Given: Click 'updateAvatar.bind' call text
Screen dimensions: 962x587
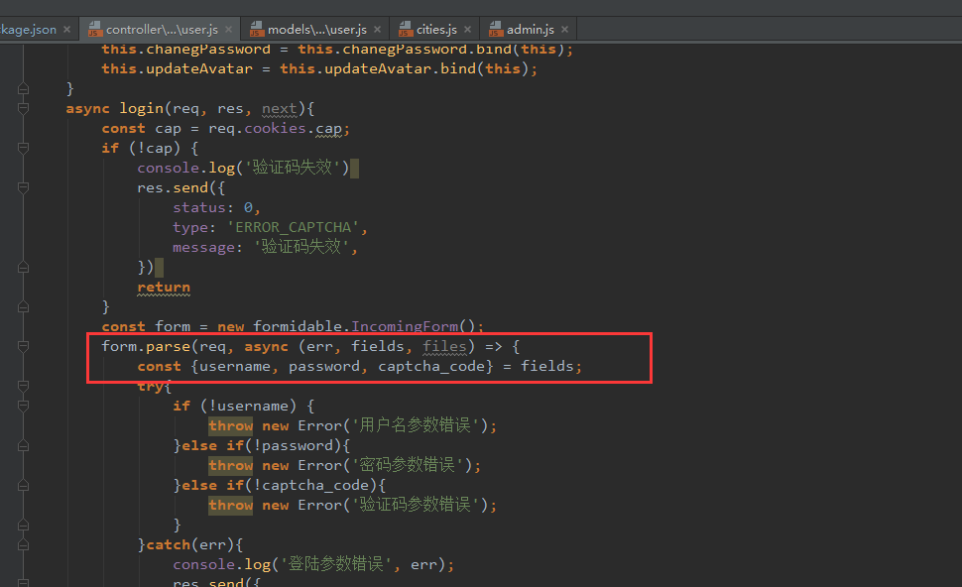Looking at the screenshot, I should click(x=400, y=68).
